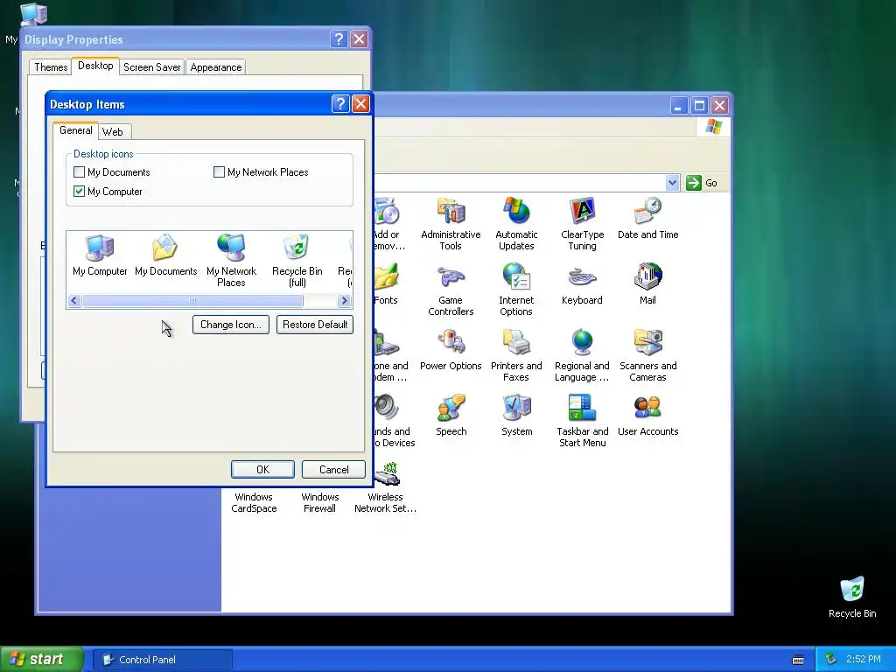
Task: Select My Network Places icon in list
Action: click(231, 261)
